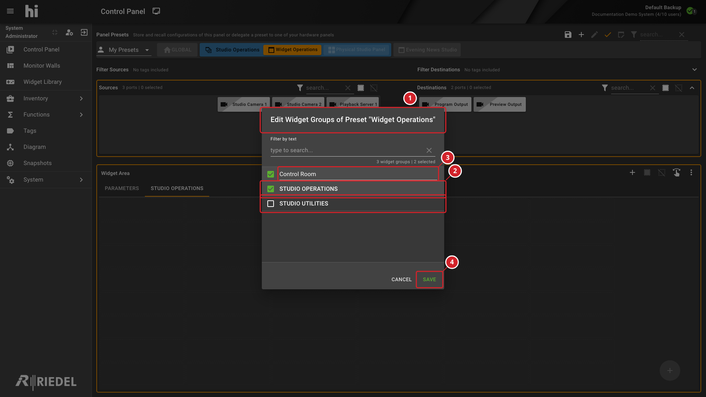
Task: Expand the Functions sidebar section
Action: coord(46,115)
